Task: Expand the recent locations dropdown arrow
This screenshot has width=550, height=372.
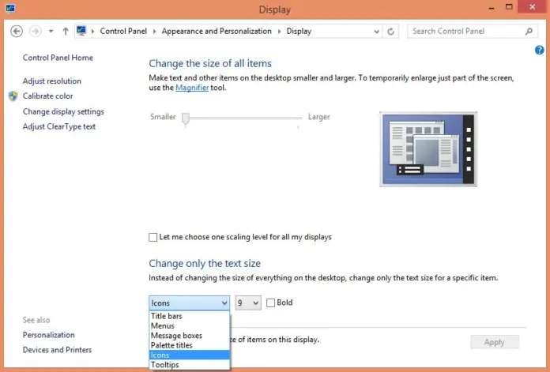Action: click(x=51, y=32)
